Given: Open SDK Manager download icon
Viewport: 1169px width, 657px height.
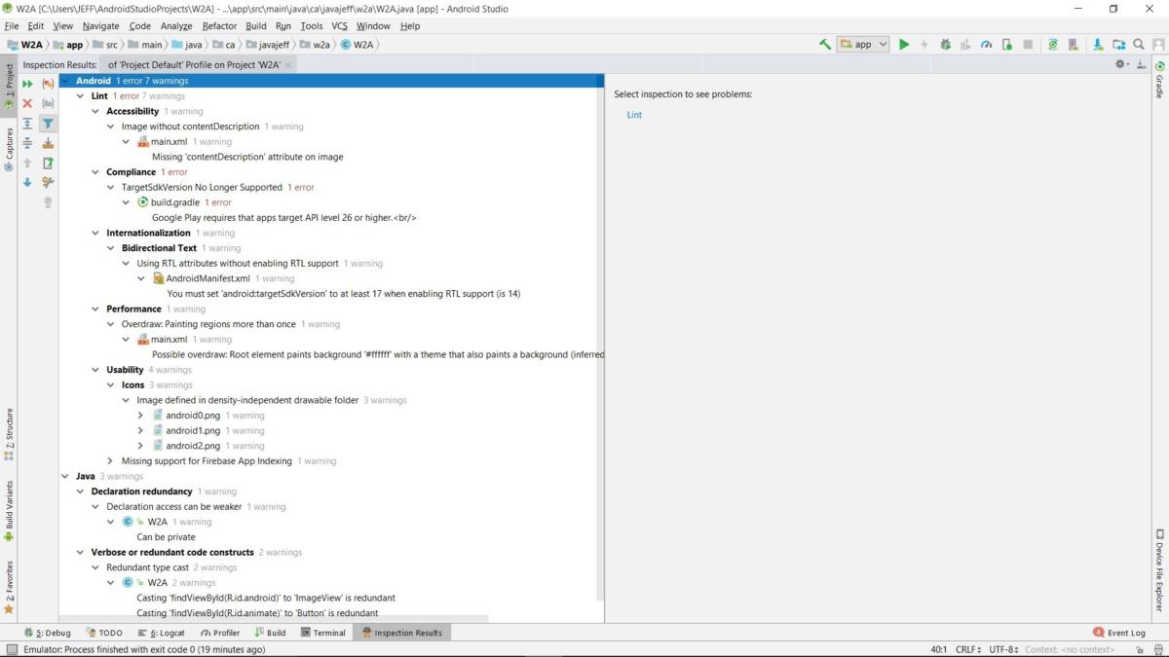Looking at the screenshot, I should coord(1098,44).
